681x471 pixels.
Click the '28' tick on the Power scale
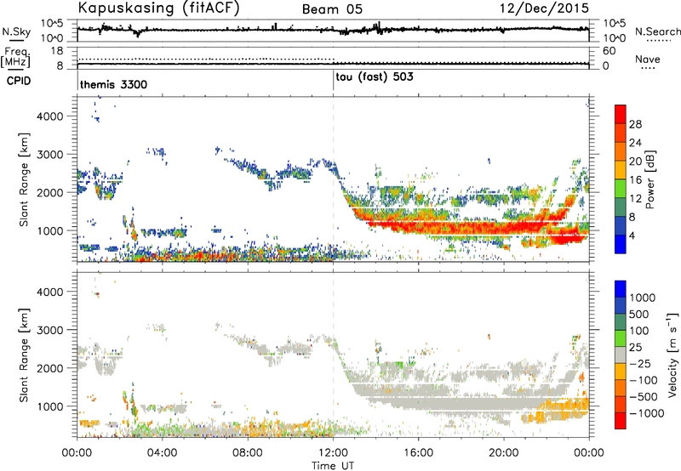click(635, 124)
